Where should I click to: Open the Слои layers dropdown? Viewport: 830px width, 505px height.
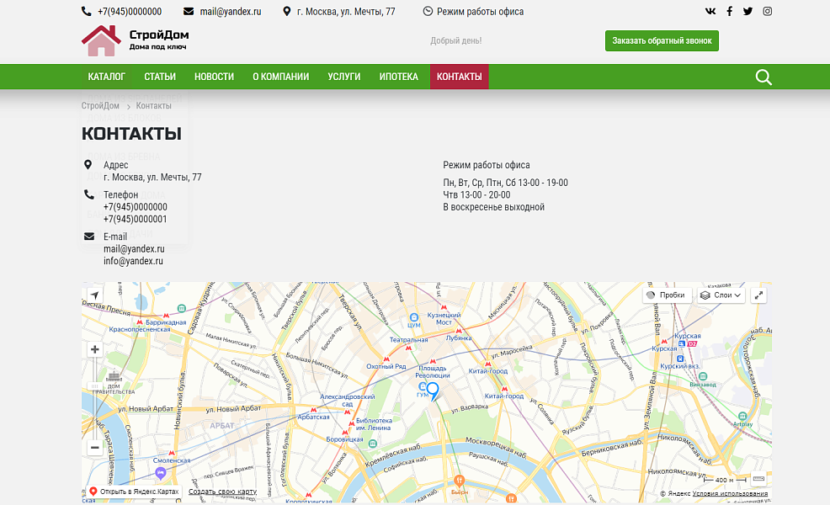(x=721, y=295)
